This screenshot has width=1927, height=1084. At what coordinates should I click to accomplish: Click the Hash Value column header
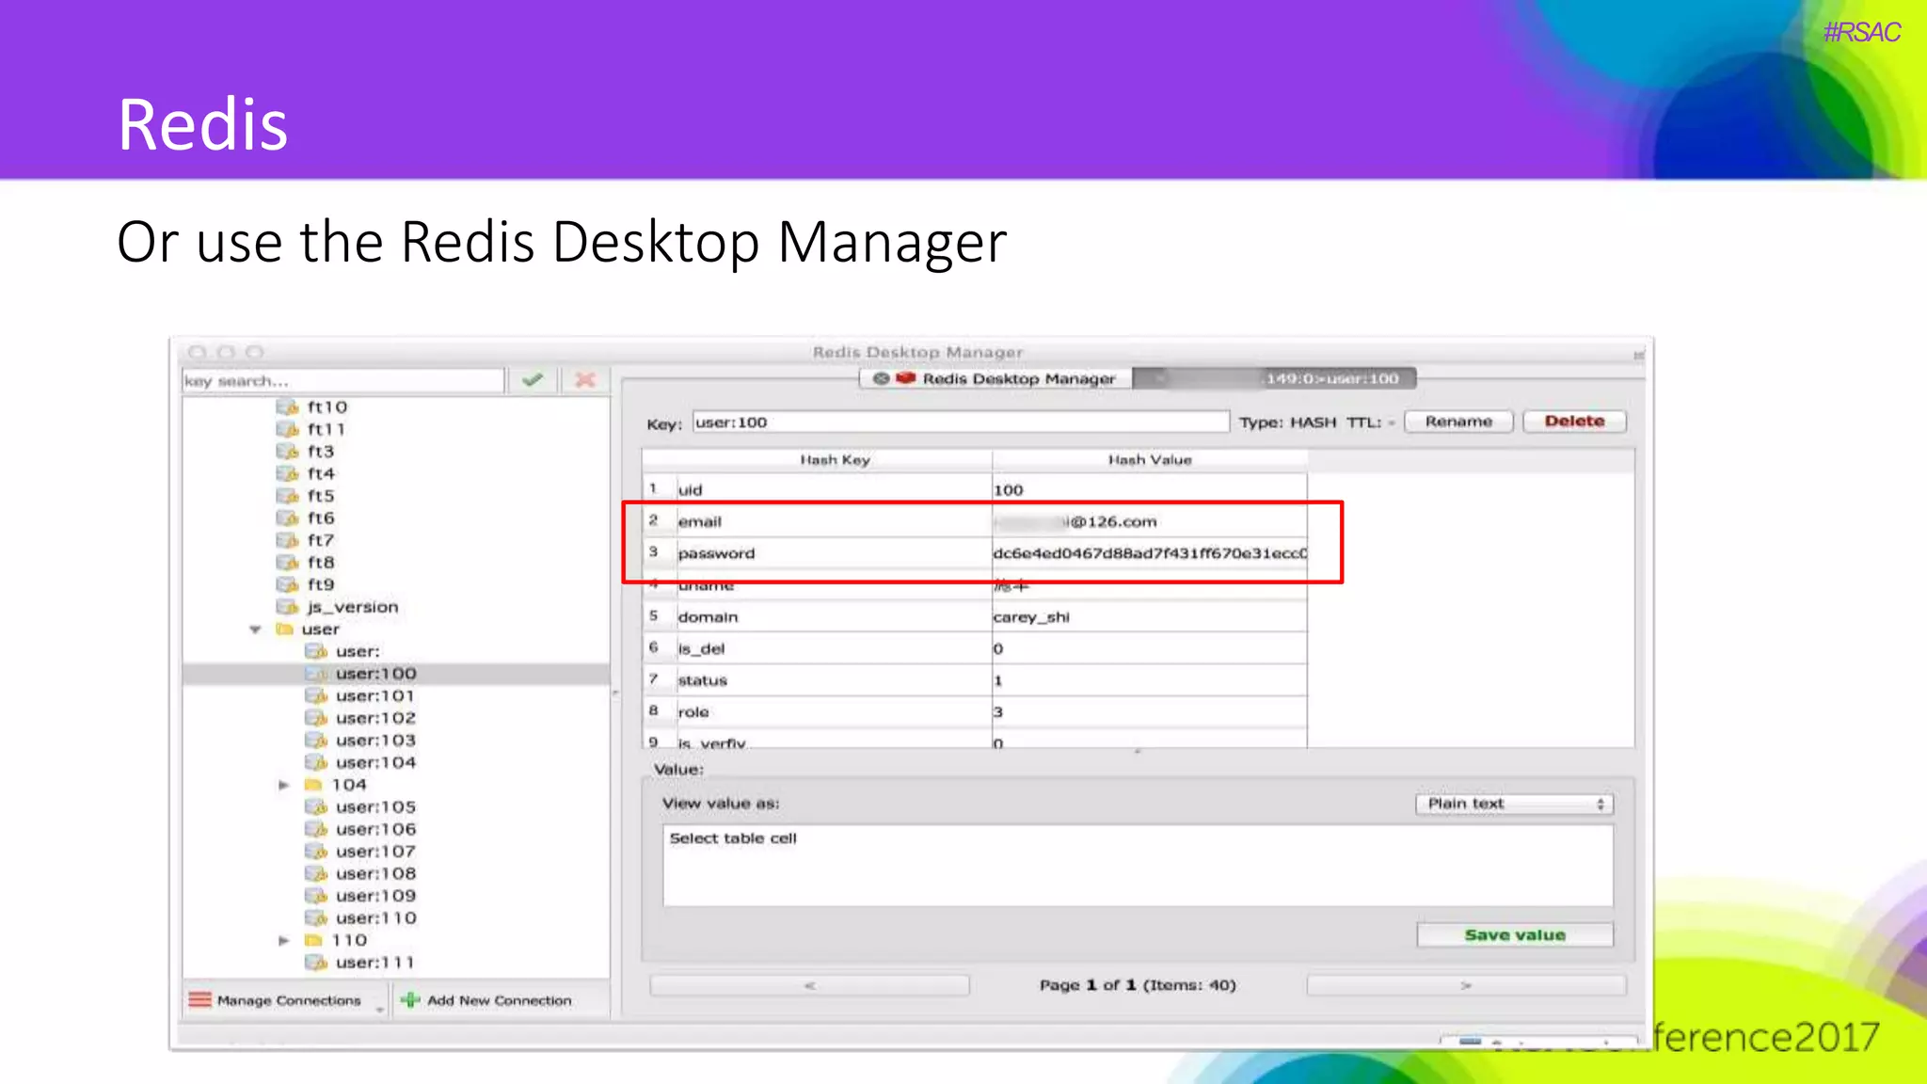(x=1149, y=460)
